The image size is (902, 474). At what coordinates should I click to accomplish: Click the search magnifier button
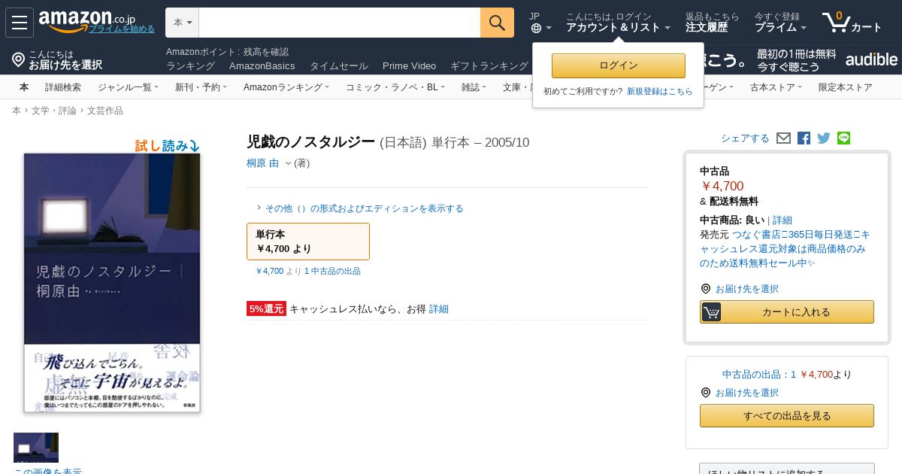click(497, 23)
